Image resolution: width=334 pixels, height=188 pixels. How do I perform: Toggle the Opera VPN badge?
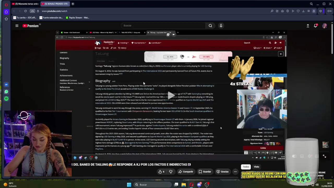click(32, 11)
